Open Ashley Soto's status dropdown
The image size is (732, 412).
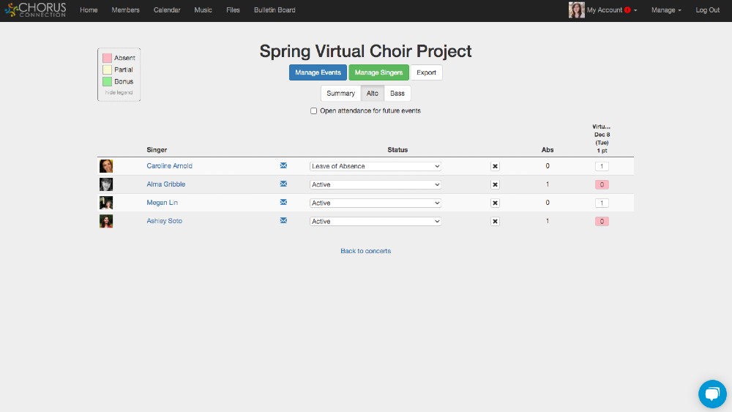(376, 221)
